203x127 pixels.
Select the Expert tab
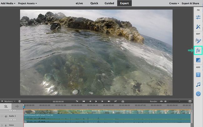pyautogui.click(x=124, y=3)
